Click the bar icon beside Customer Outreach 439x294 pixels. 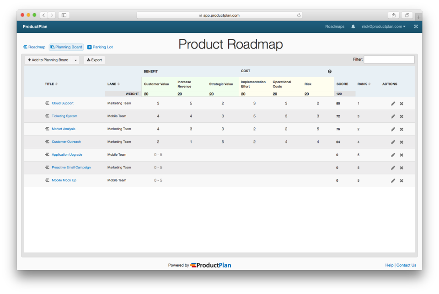pyautogui.click(x=47, y=142)
